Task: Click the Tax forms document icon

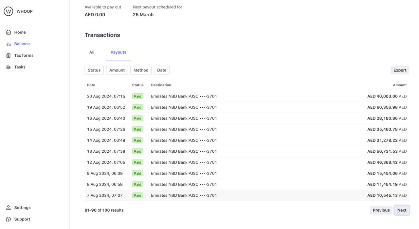Action: pyautogui.click(x=9, y=55)
